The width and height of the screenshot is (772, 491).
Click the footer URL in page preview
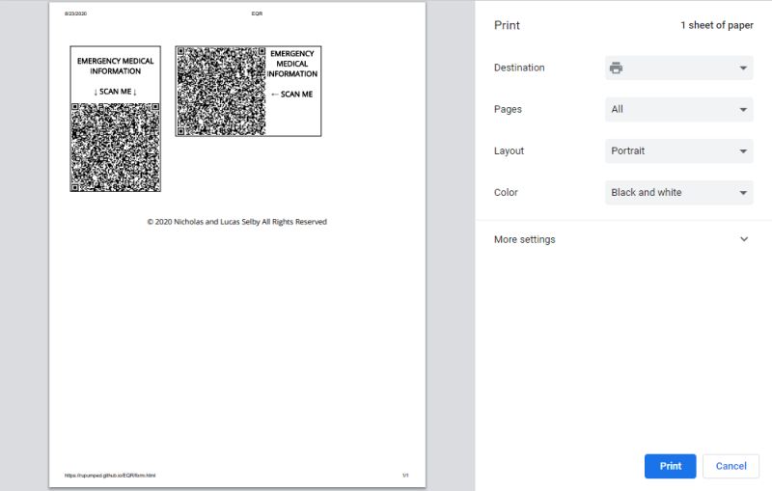(x=110, y=476)
